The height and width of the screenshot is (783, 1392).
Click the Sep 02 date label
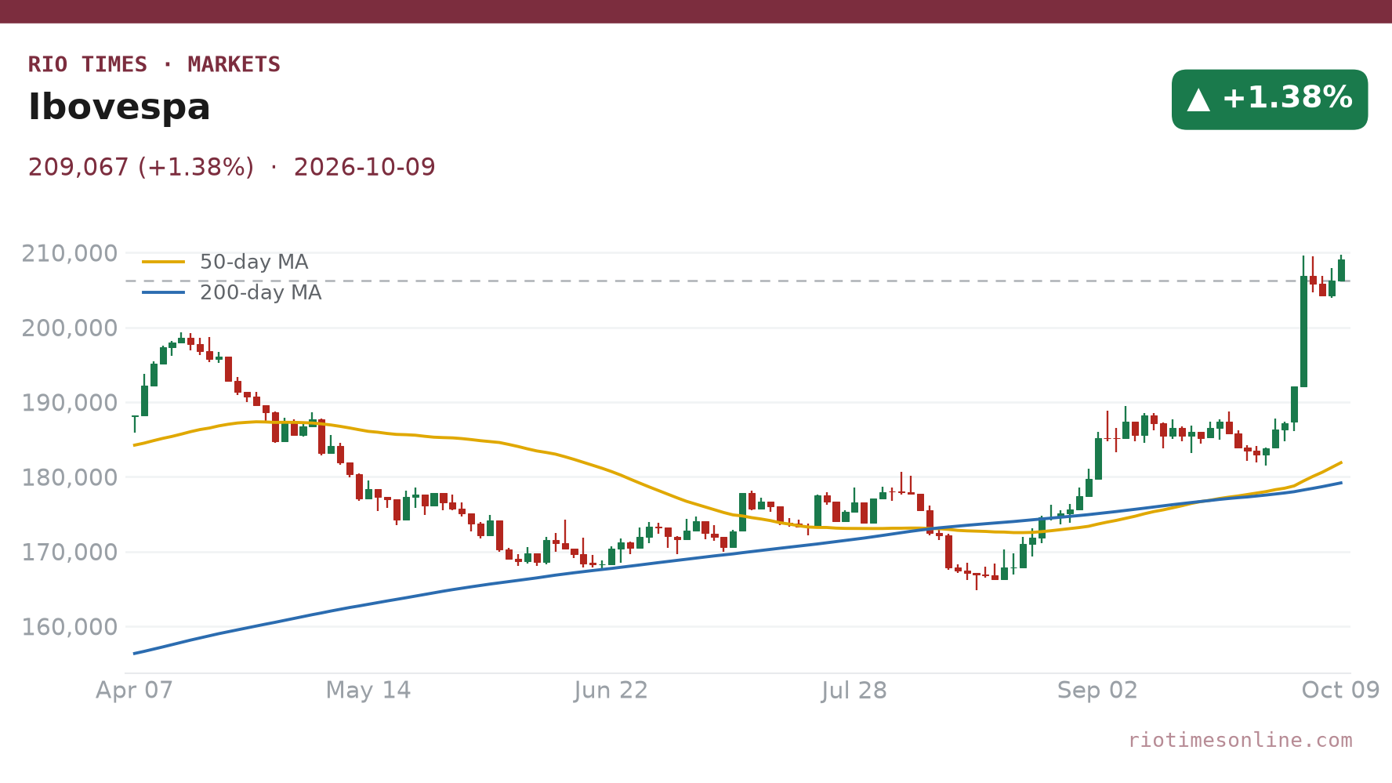[x=1097, y=691]
